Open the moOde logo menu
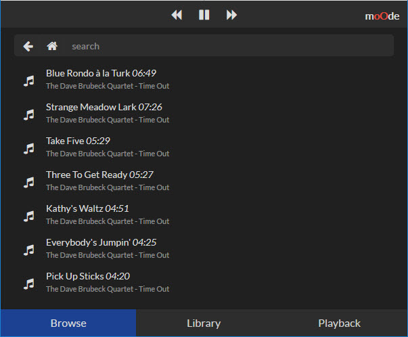 382,16
